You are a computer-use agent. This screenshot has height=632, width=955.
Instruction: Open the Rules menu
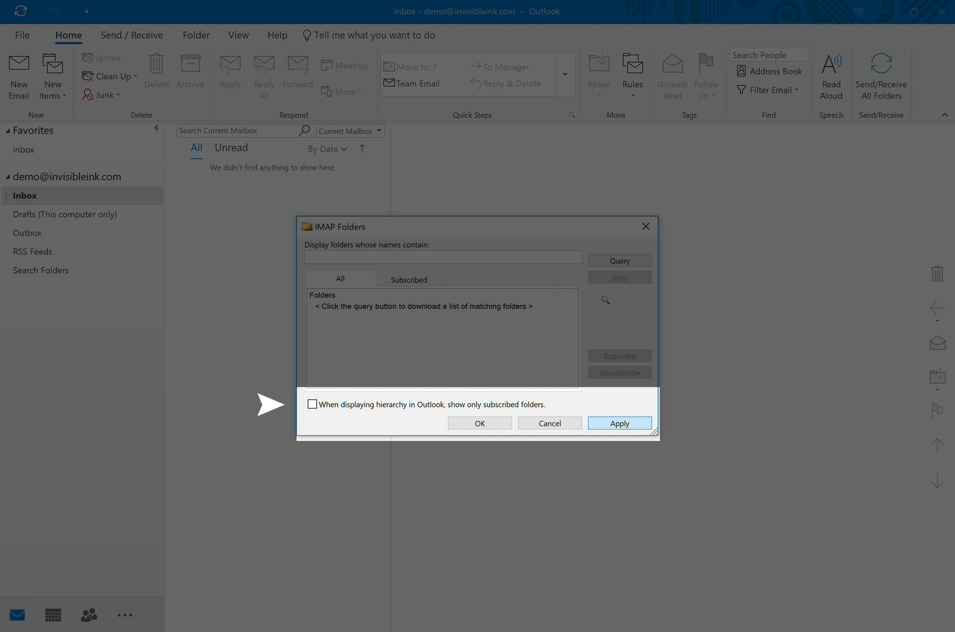(x=632, y=75)
